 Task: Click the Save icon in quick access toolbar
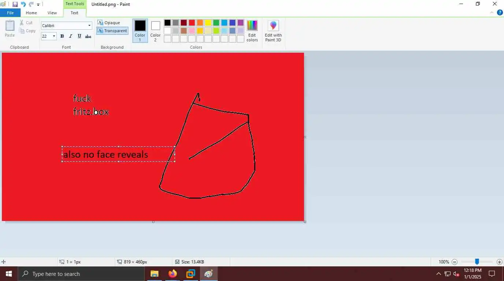coord(15,4)
